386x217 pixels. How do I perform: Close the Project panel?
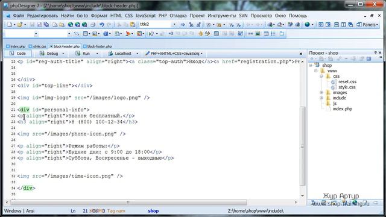380,52
